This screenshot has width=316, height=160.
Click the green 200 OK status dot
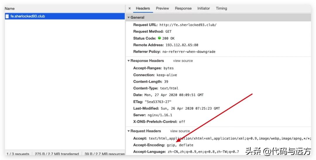point(159,38)
